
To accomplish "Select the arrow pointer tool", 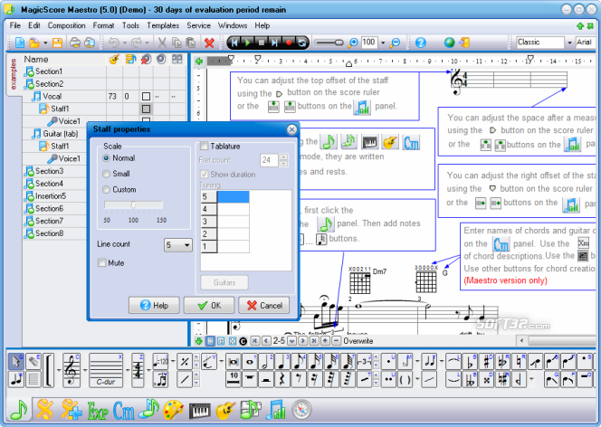I will click(x=16, y=361).
